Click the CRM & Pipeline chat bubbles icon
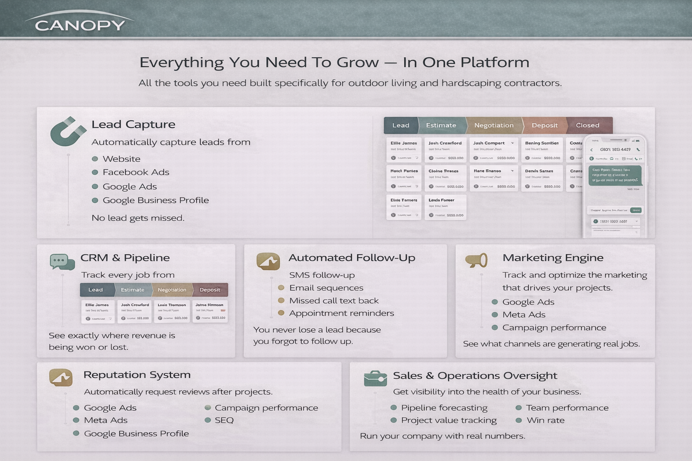This screenshot has height=461, width=692. (x=62, y=262)
